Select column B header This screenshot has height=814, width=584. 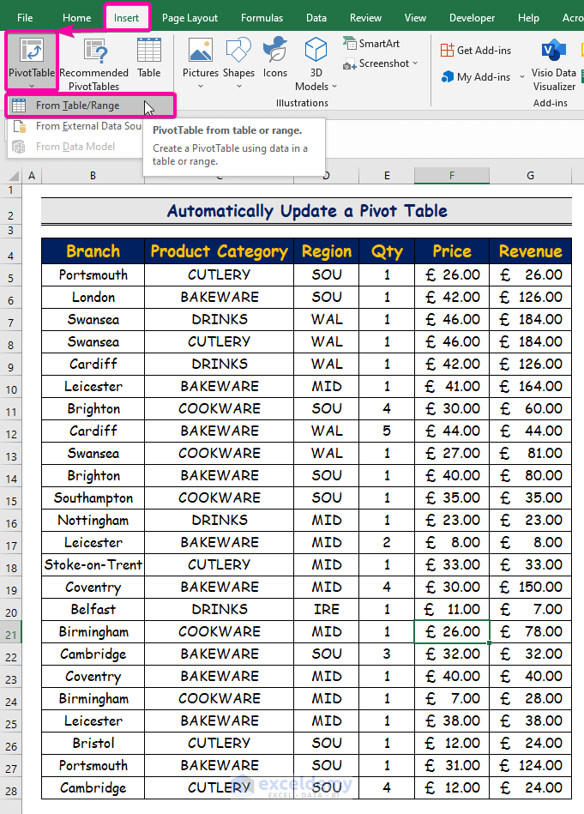click(x=93, y=176)
